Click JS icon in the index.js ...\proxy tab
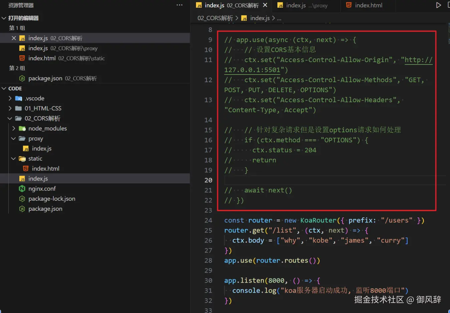 tap(280, 5)
